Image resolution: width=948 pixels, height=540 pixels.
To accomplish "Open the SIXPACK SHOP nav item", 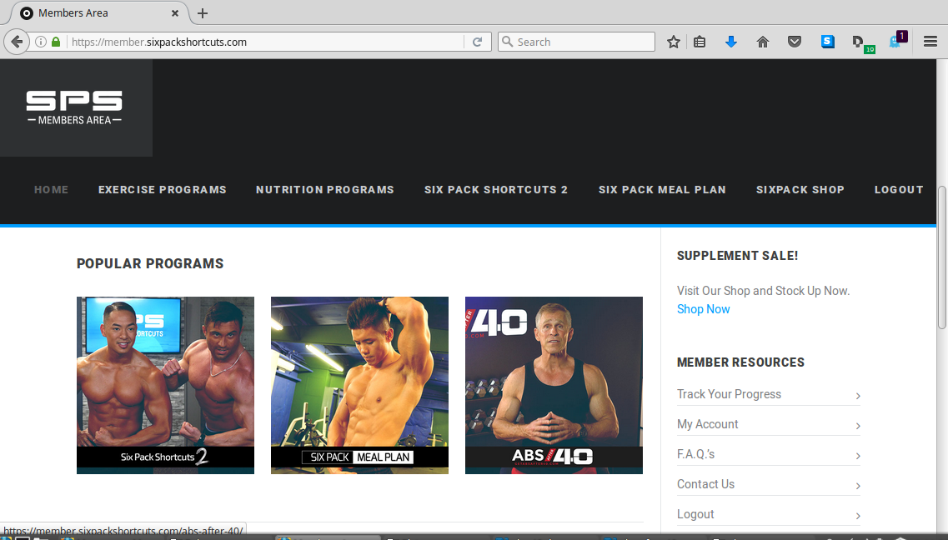I will (x=800, y=190).
